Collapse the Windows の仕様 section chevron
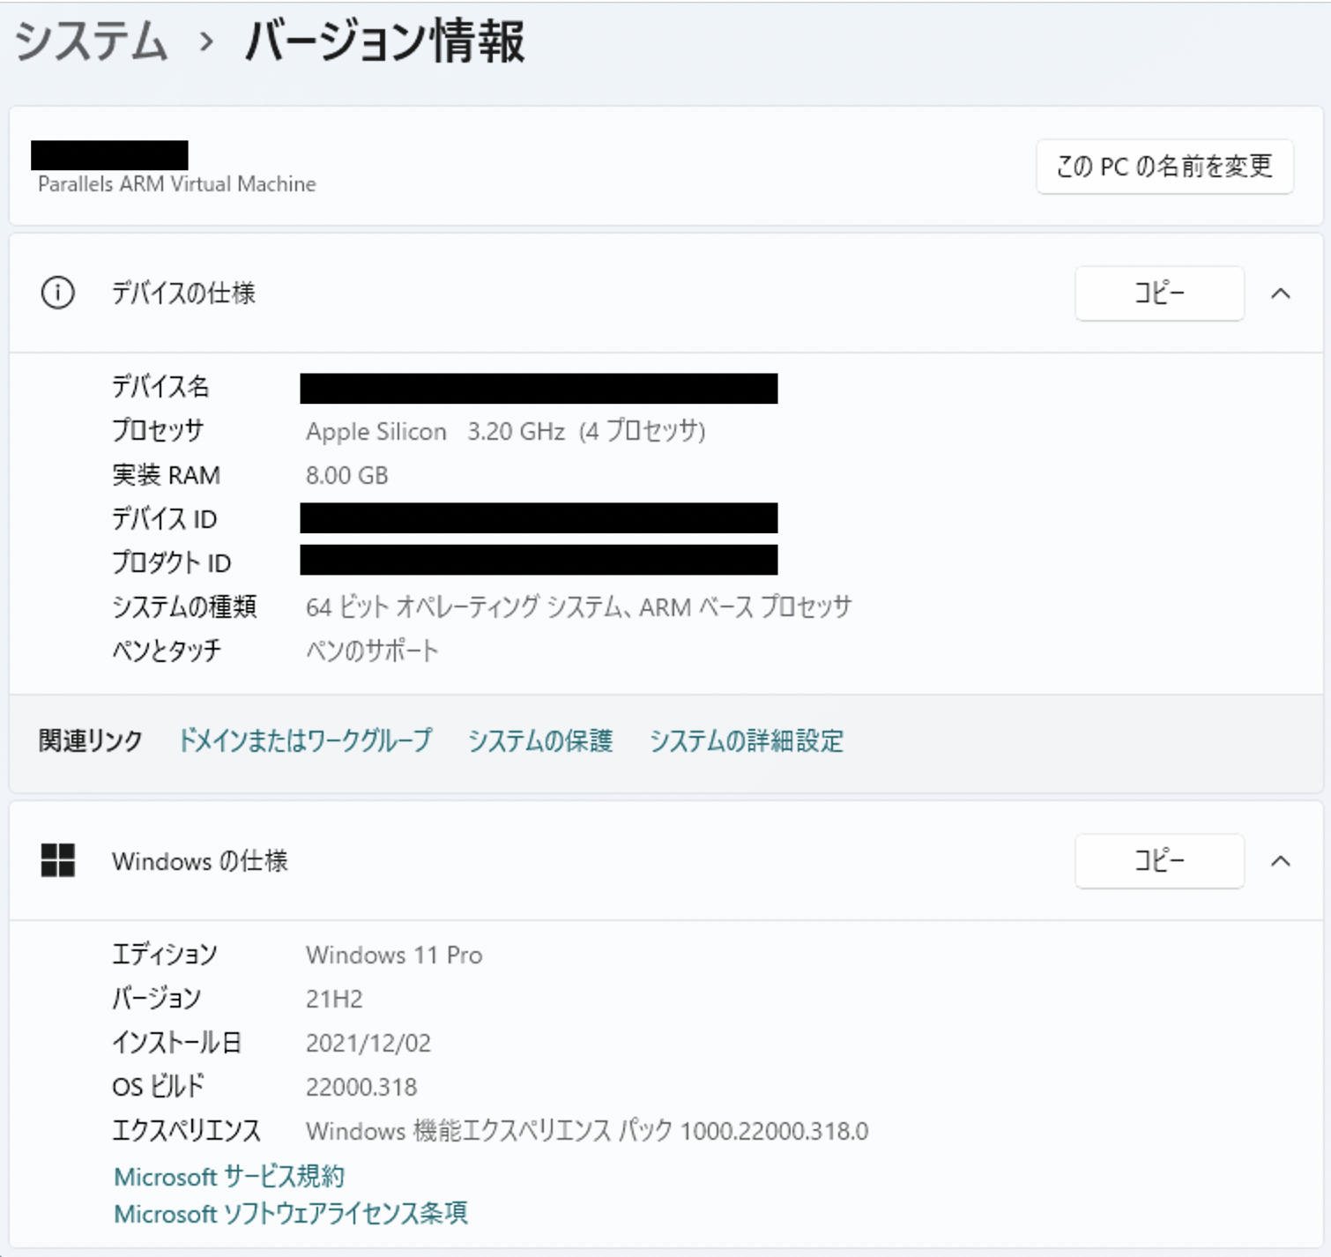 click(x=1281, y=861)
